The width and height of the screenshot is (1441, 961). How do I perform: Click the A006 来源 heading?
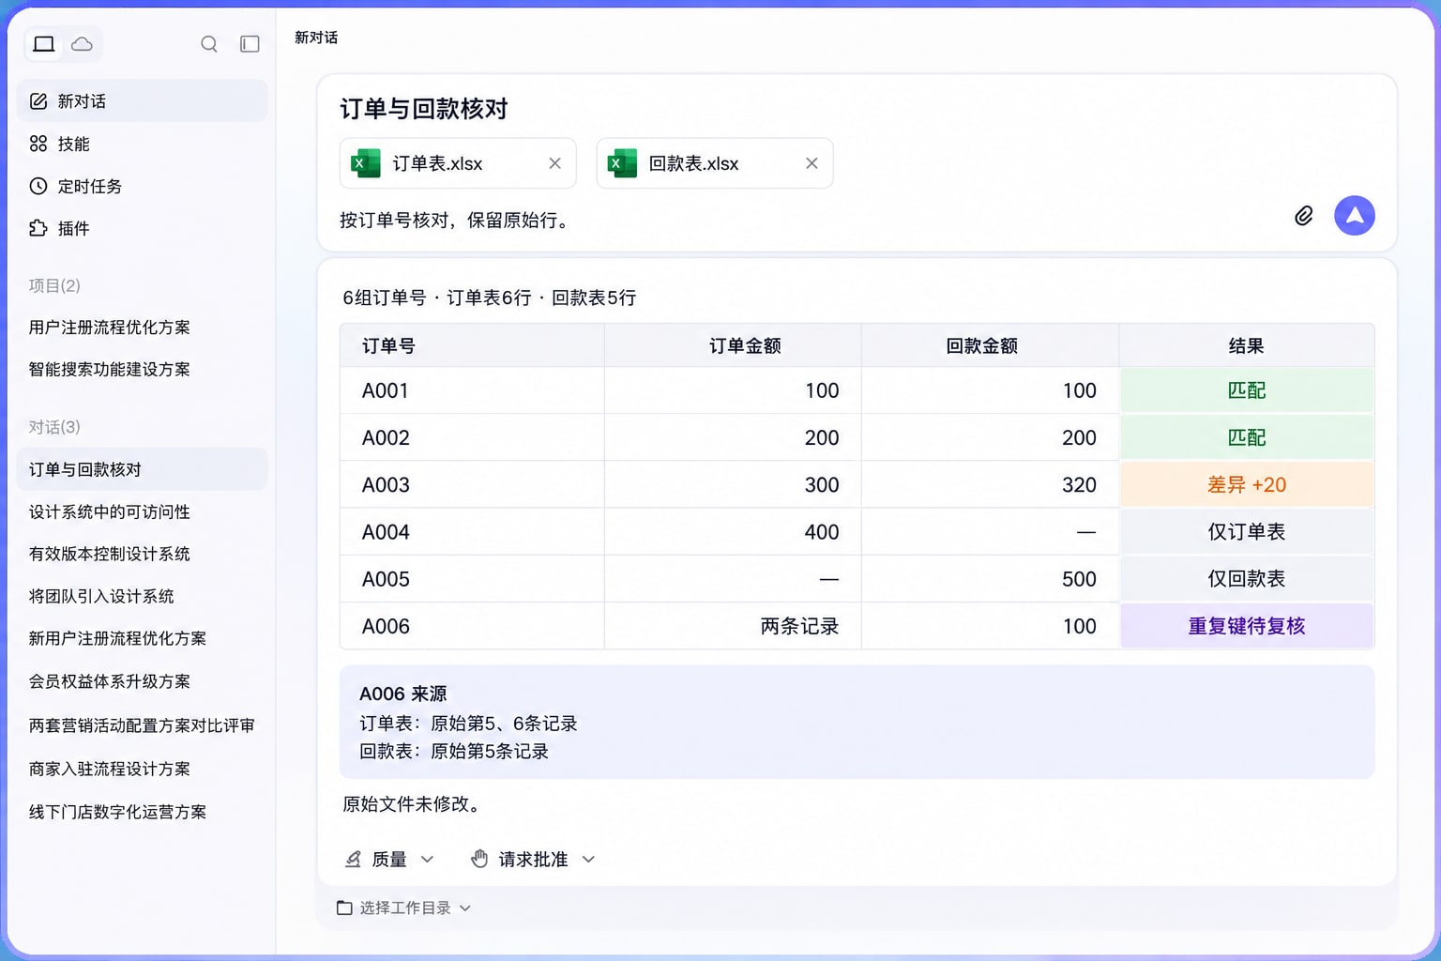pyautogui.click(x=403, y=694)
